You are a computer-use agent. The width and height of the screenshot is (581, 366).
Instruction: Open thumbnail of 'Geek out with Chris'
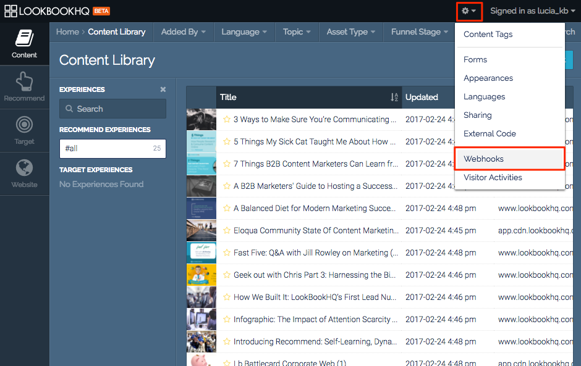pos(201,275)
